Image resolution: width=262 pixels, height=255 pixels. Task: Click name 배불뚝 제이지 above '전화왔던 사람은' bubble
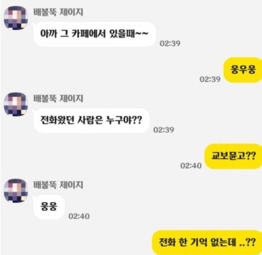click(58, 99)
